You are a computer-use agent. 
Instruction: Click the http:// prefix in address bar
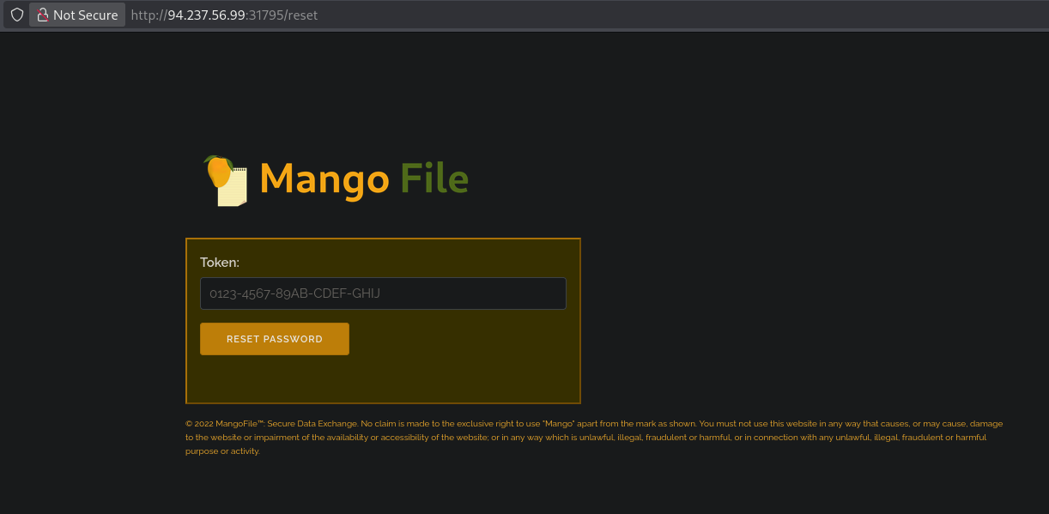coord(149,15)
